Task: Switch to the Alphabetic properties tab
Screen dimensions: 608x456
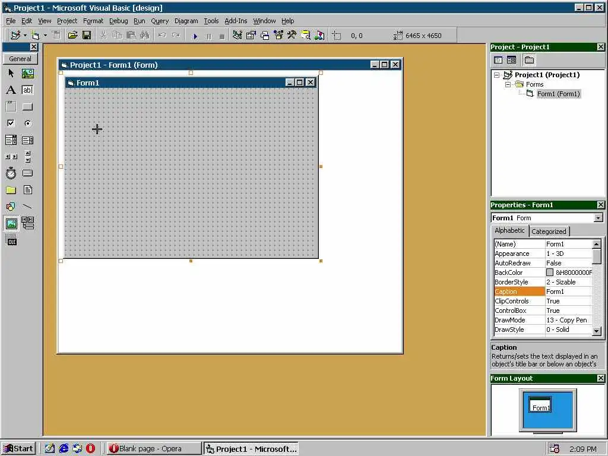Action: coord(509,230)
